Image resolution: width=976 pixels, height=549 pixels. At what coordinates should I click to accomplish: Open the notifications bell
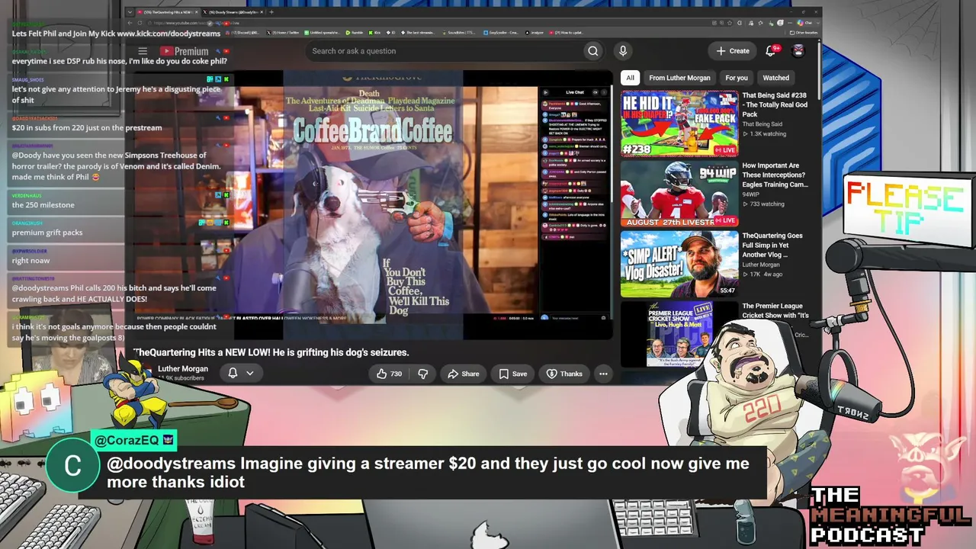click(x=770, y=51)
